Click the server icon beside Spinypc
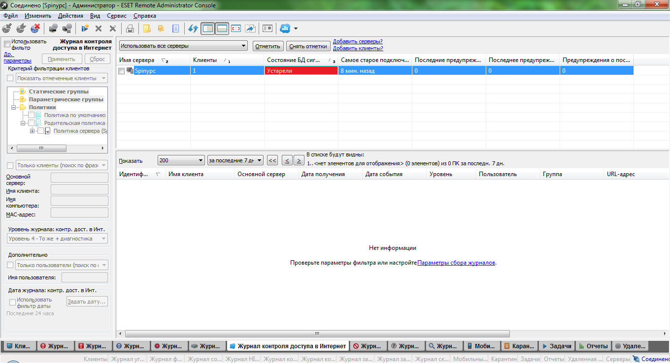The height and width of the screenshot is (363, 670). tap(130, 71)
